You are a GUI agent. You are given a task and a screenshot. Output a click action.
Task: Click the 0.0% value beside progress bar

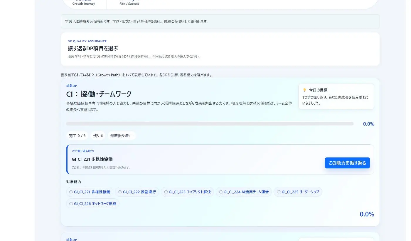coord(368,124)
